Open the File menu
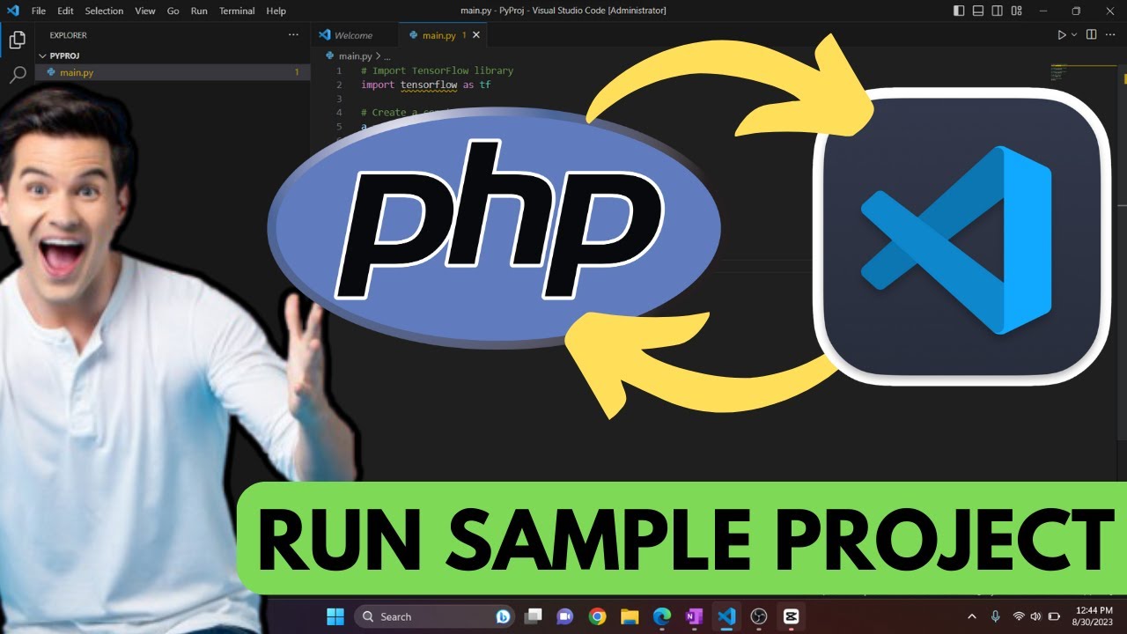The image size is (1127, 634). 39,11
